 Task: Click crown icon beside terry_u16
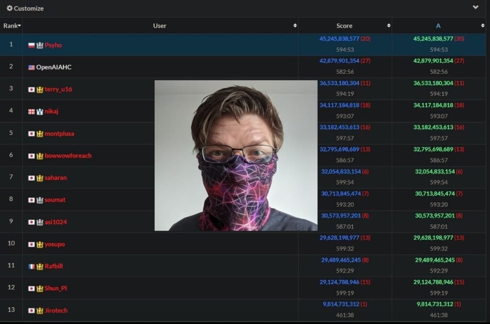[40, 90]
